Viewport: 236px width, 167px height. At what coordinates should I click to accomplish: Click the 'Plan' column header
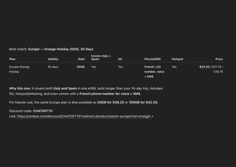pyautogui.click(x=12, y=59)
